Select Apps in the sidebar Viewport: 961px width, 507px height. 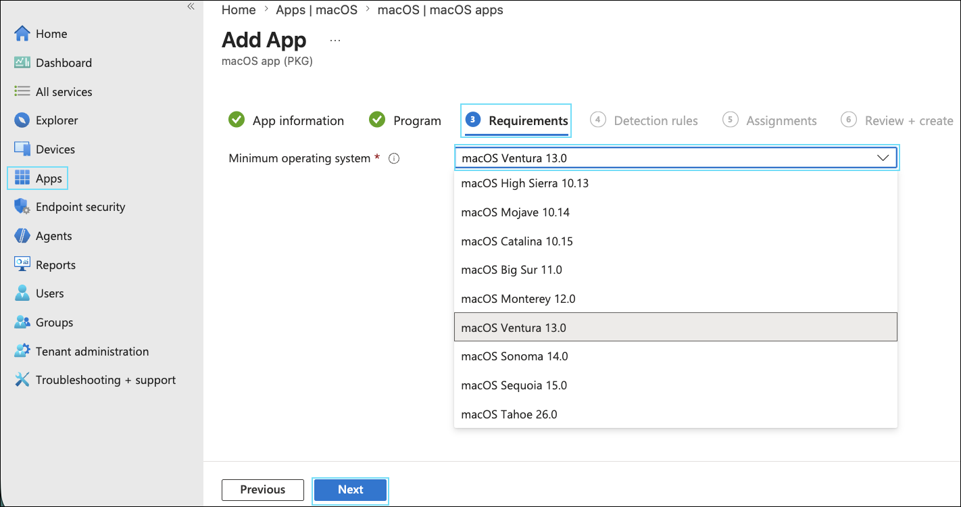(49, 178)
